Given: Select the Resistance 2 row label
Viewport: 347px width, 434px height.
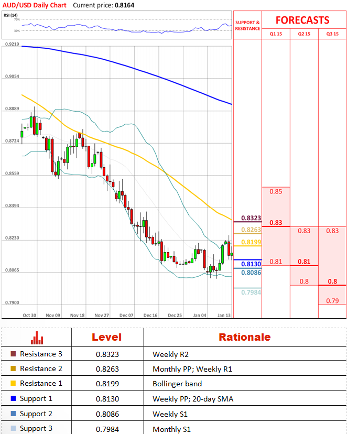Looking at the screenshot, I should [x=41, y=368].
